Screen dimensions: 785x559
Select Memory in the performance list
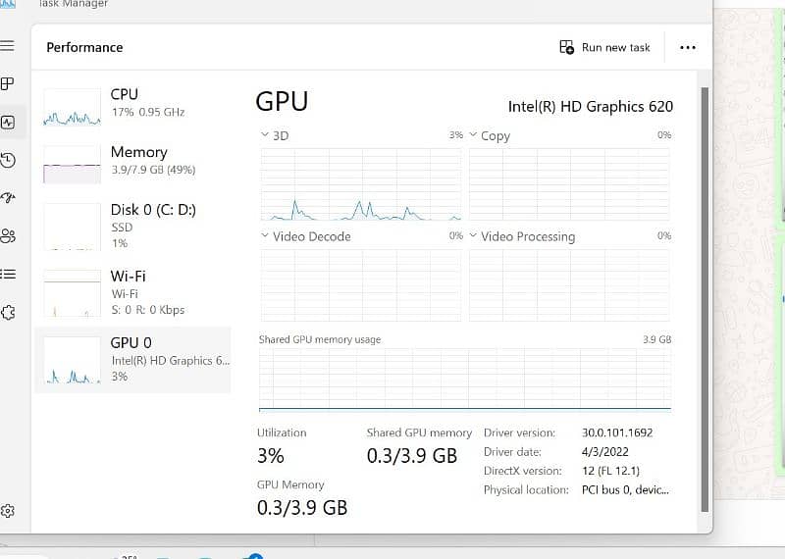[132, 160]
